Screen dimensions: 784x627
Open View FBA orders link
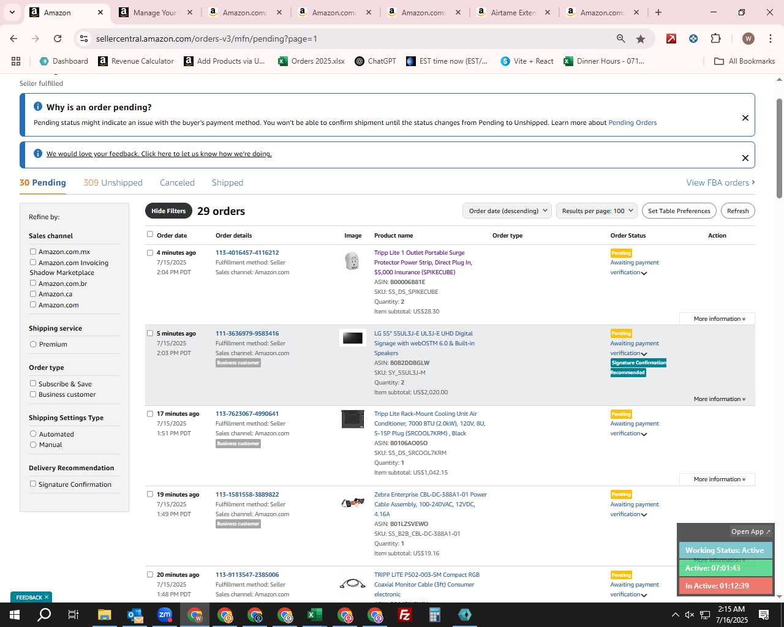(x=720, y=182)
